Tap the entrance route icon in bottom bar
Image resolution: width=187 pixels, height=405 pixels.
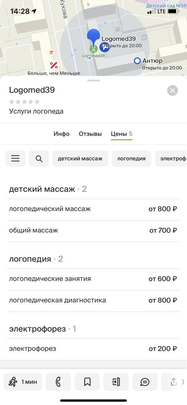(x=116, y=382)
